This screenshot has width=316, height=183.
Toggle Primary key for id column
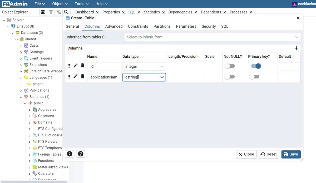point(256,66)
